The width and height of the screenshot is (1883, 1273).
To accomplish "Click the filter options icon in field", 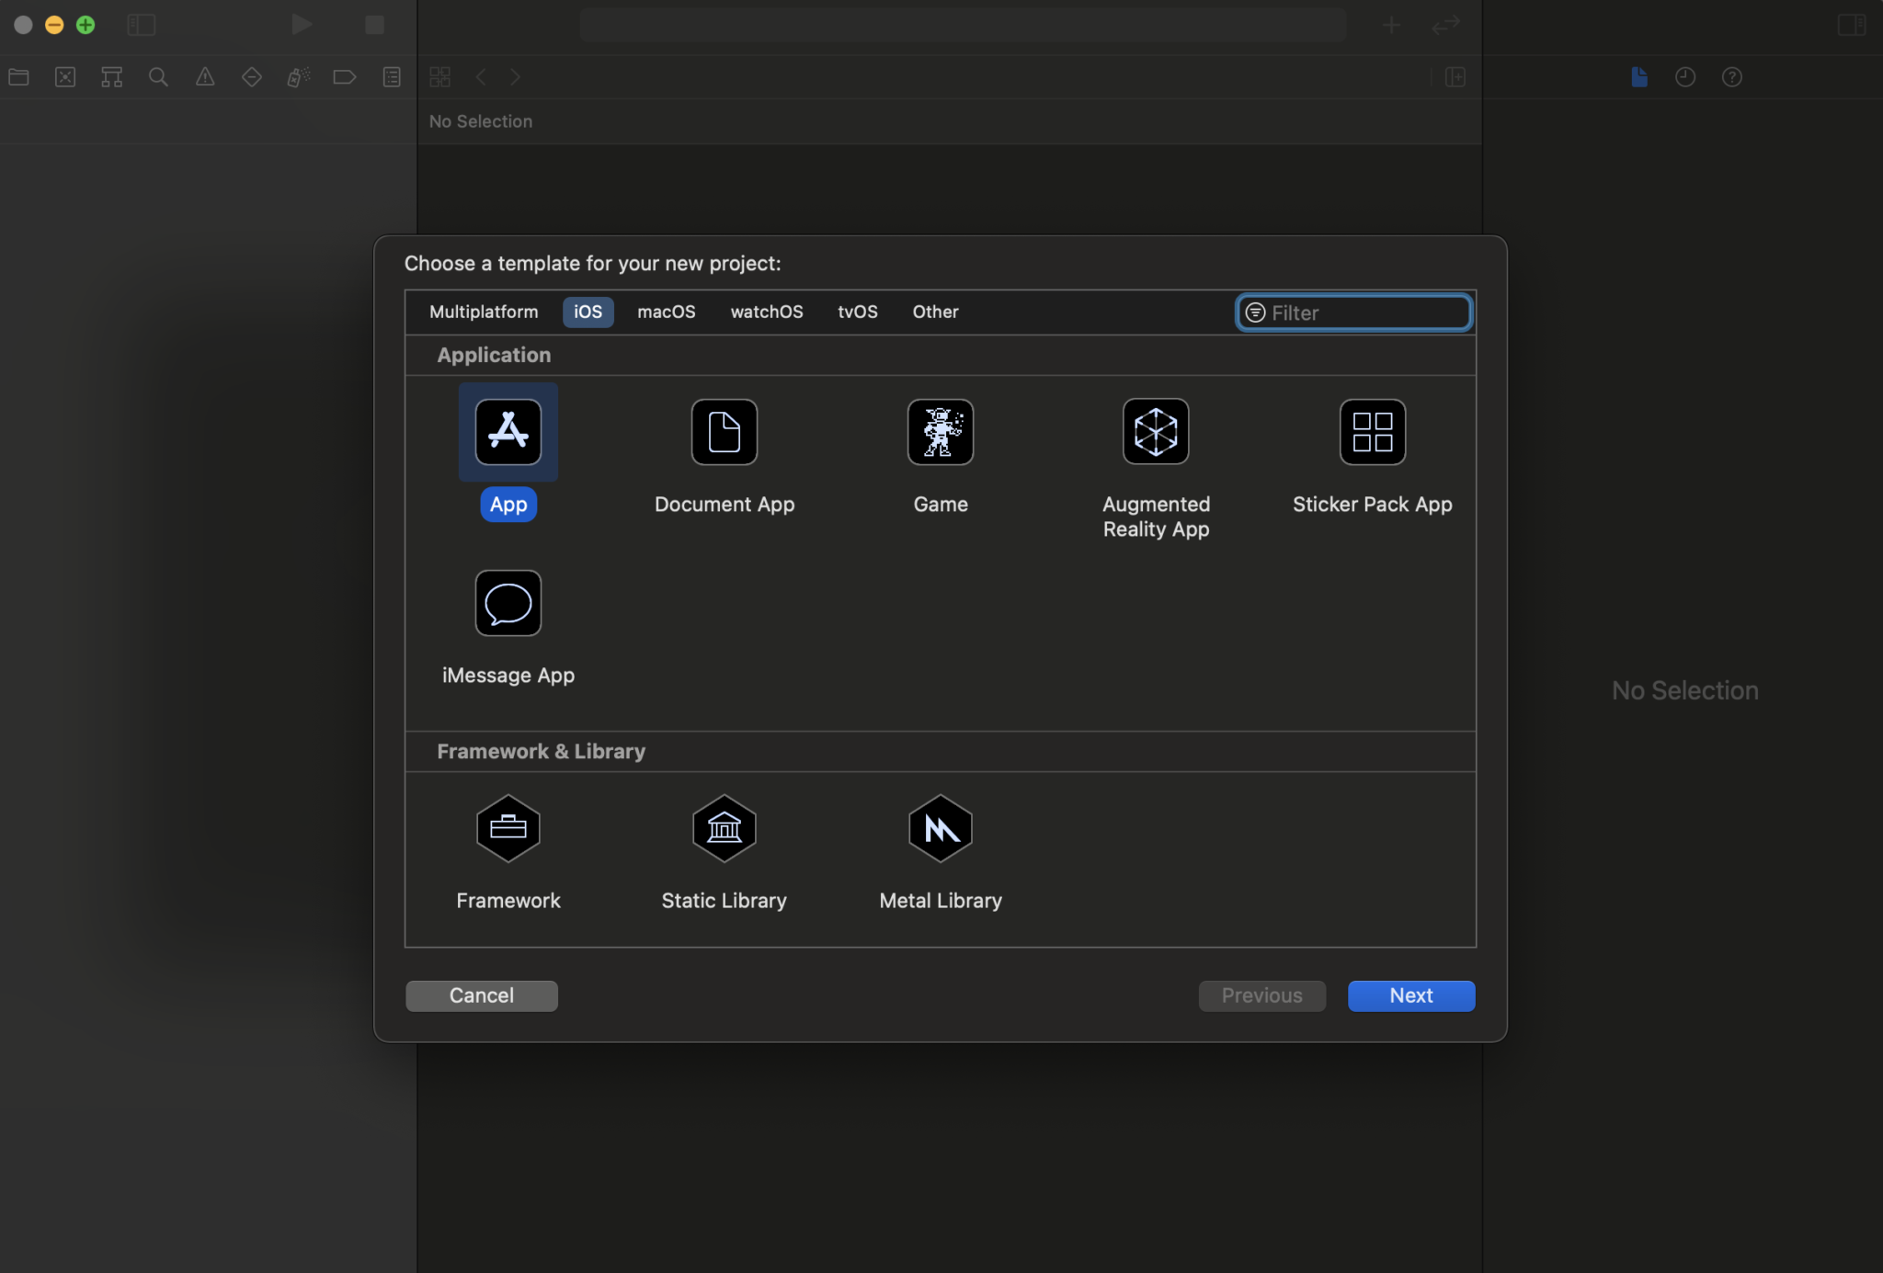I will (1255, 313).
